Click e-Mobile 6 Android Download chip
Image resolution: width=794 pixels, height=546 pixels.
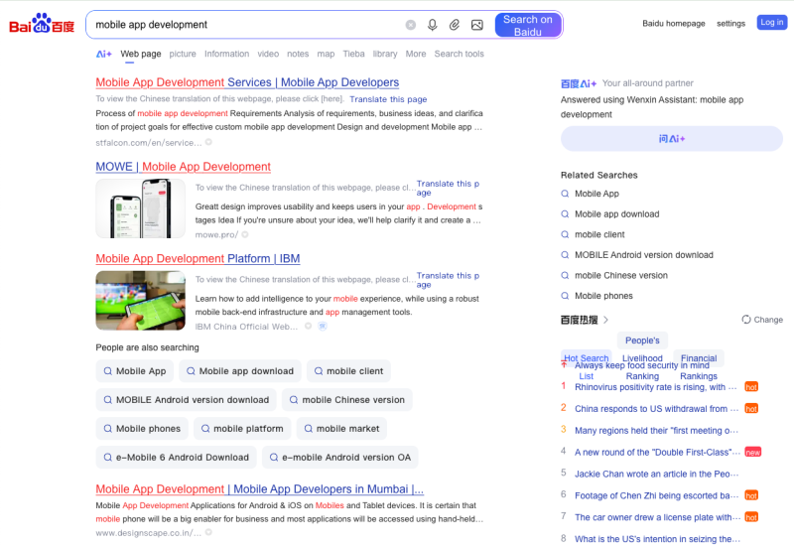[177, 458]
